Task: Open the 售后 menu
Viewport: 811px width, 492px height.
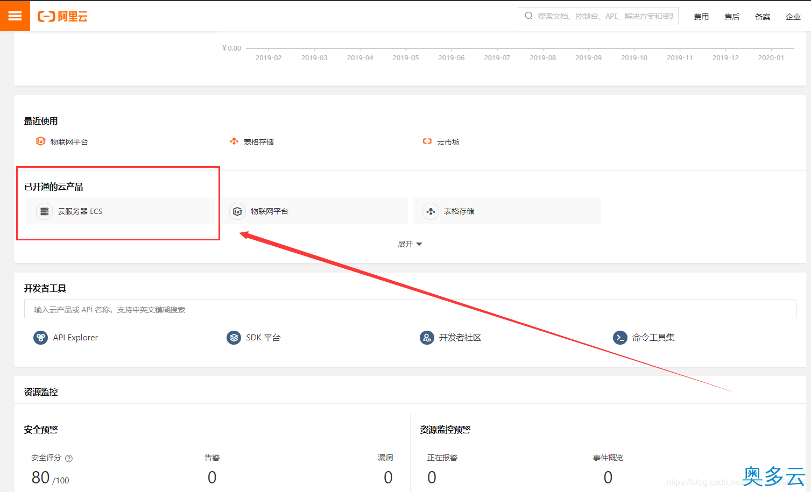Action: (x=731, y=17)
